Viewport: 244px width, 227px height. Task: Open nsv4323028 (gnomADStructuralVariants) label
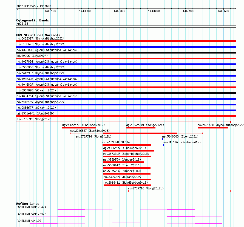[47, 50]
